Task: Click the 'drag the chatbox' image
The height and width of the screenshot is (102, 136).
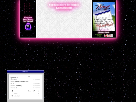Action: coord(104,16)
